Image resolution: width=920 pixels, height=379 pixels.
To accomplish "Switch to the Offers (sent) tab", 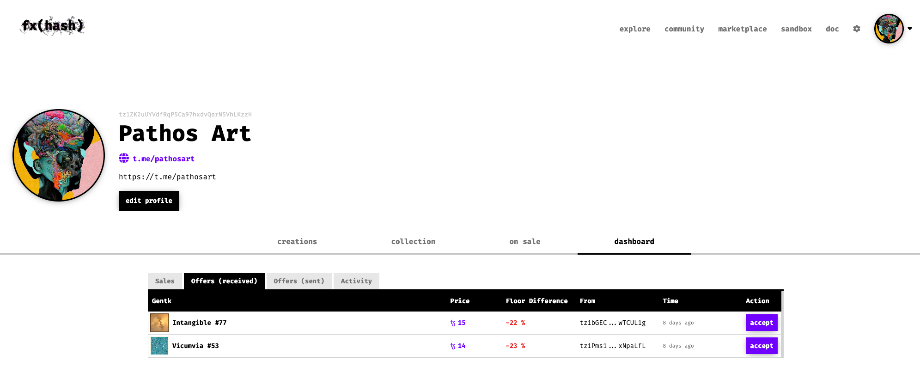I will (x=299, y=281).
